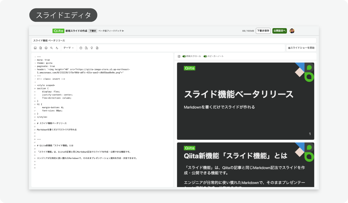Click the lightbulb tips icon
The width and height of the screenshot is (348, 203).
click(92, 48)
